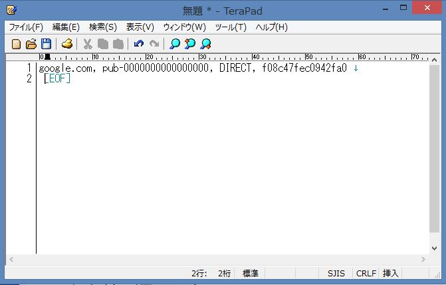Click the Cut scissors icon
The width and height of the screenshot is (446, 285).
coord(88,44)
